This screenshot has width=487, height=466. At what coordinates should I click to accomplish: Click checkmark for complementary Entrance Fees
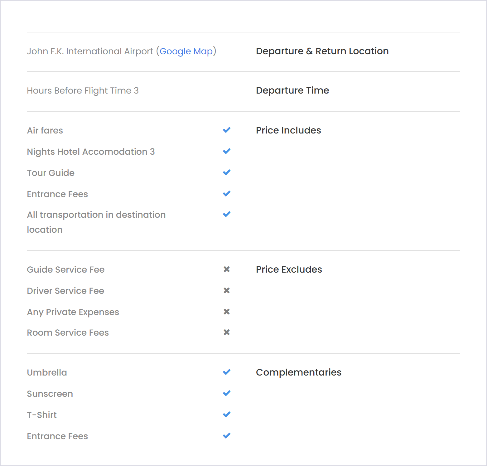(227, 436)
